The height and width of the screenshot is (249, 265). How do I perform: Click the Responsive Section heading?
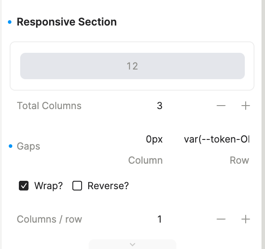coord(67,22)
